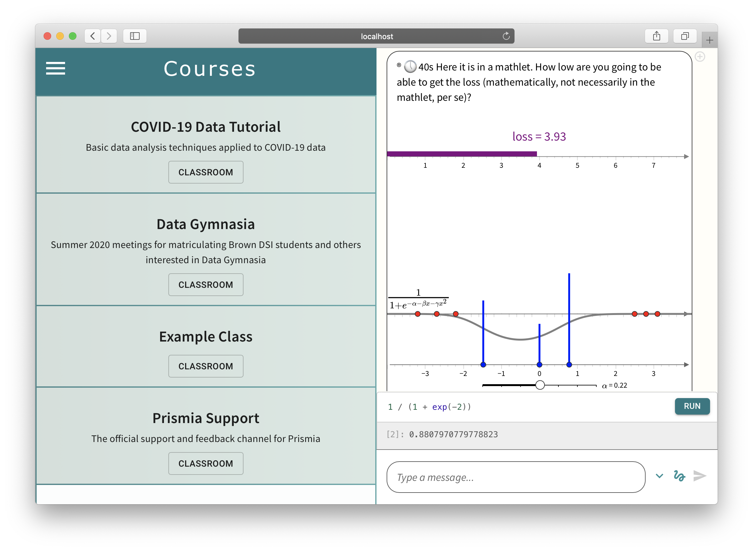Open the hamburger menu in Courses header

tap(55, 68)
